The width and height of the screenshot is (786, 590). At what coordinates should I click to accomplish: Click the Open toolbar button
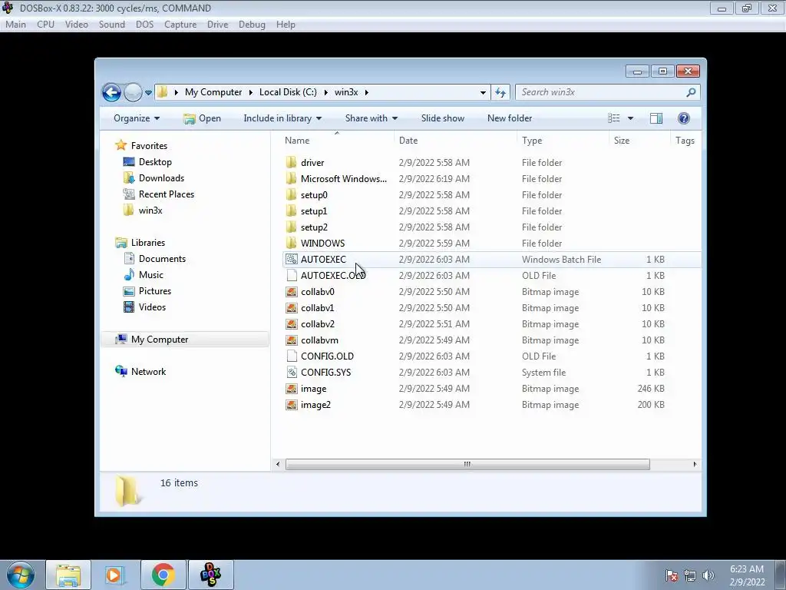tap(202, 118)
